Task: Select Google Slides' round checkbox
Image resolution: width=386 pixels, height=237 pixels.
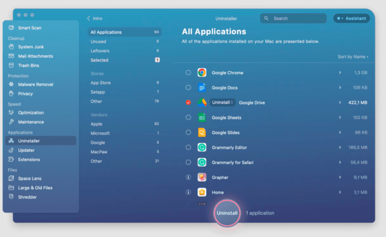Action: 189,132
